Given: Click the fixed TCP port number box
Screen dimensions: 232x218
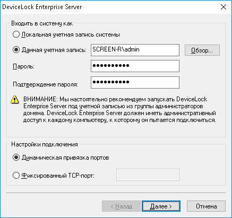Looking at the screenshot, I should [148, 175].
